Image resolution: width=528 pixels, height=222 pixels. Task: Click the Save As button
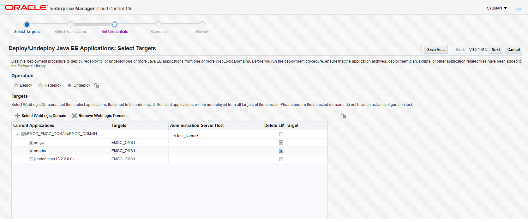tap(436, 49)
